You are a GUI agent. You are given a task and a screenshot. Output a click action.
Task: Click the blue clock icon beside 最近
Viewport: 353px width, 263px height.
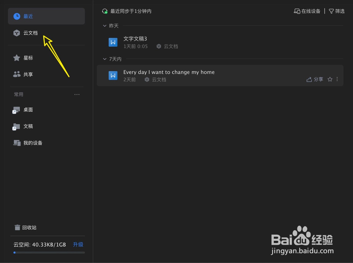17,16
